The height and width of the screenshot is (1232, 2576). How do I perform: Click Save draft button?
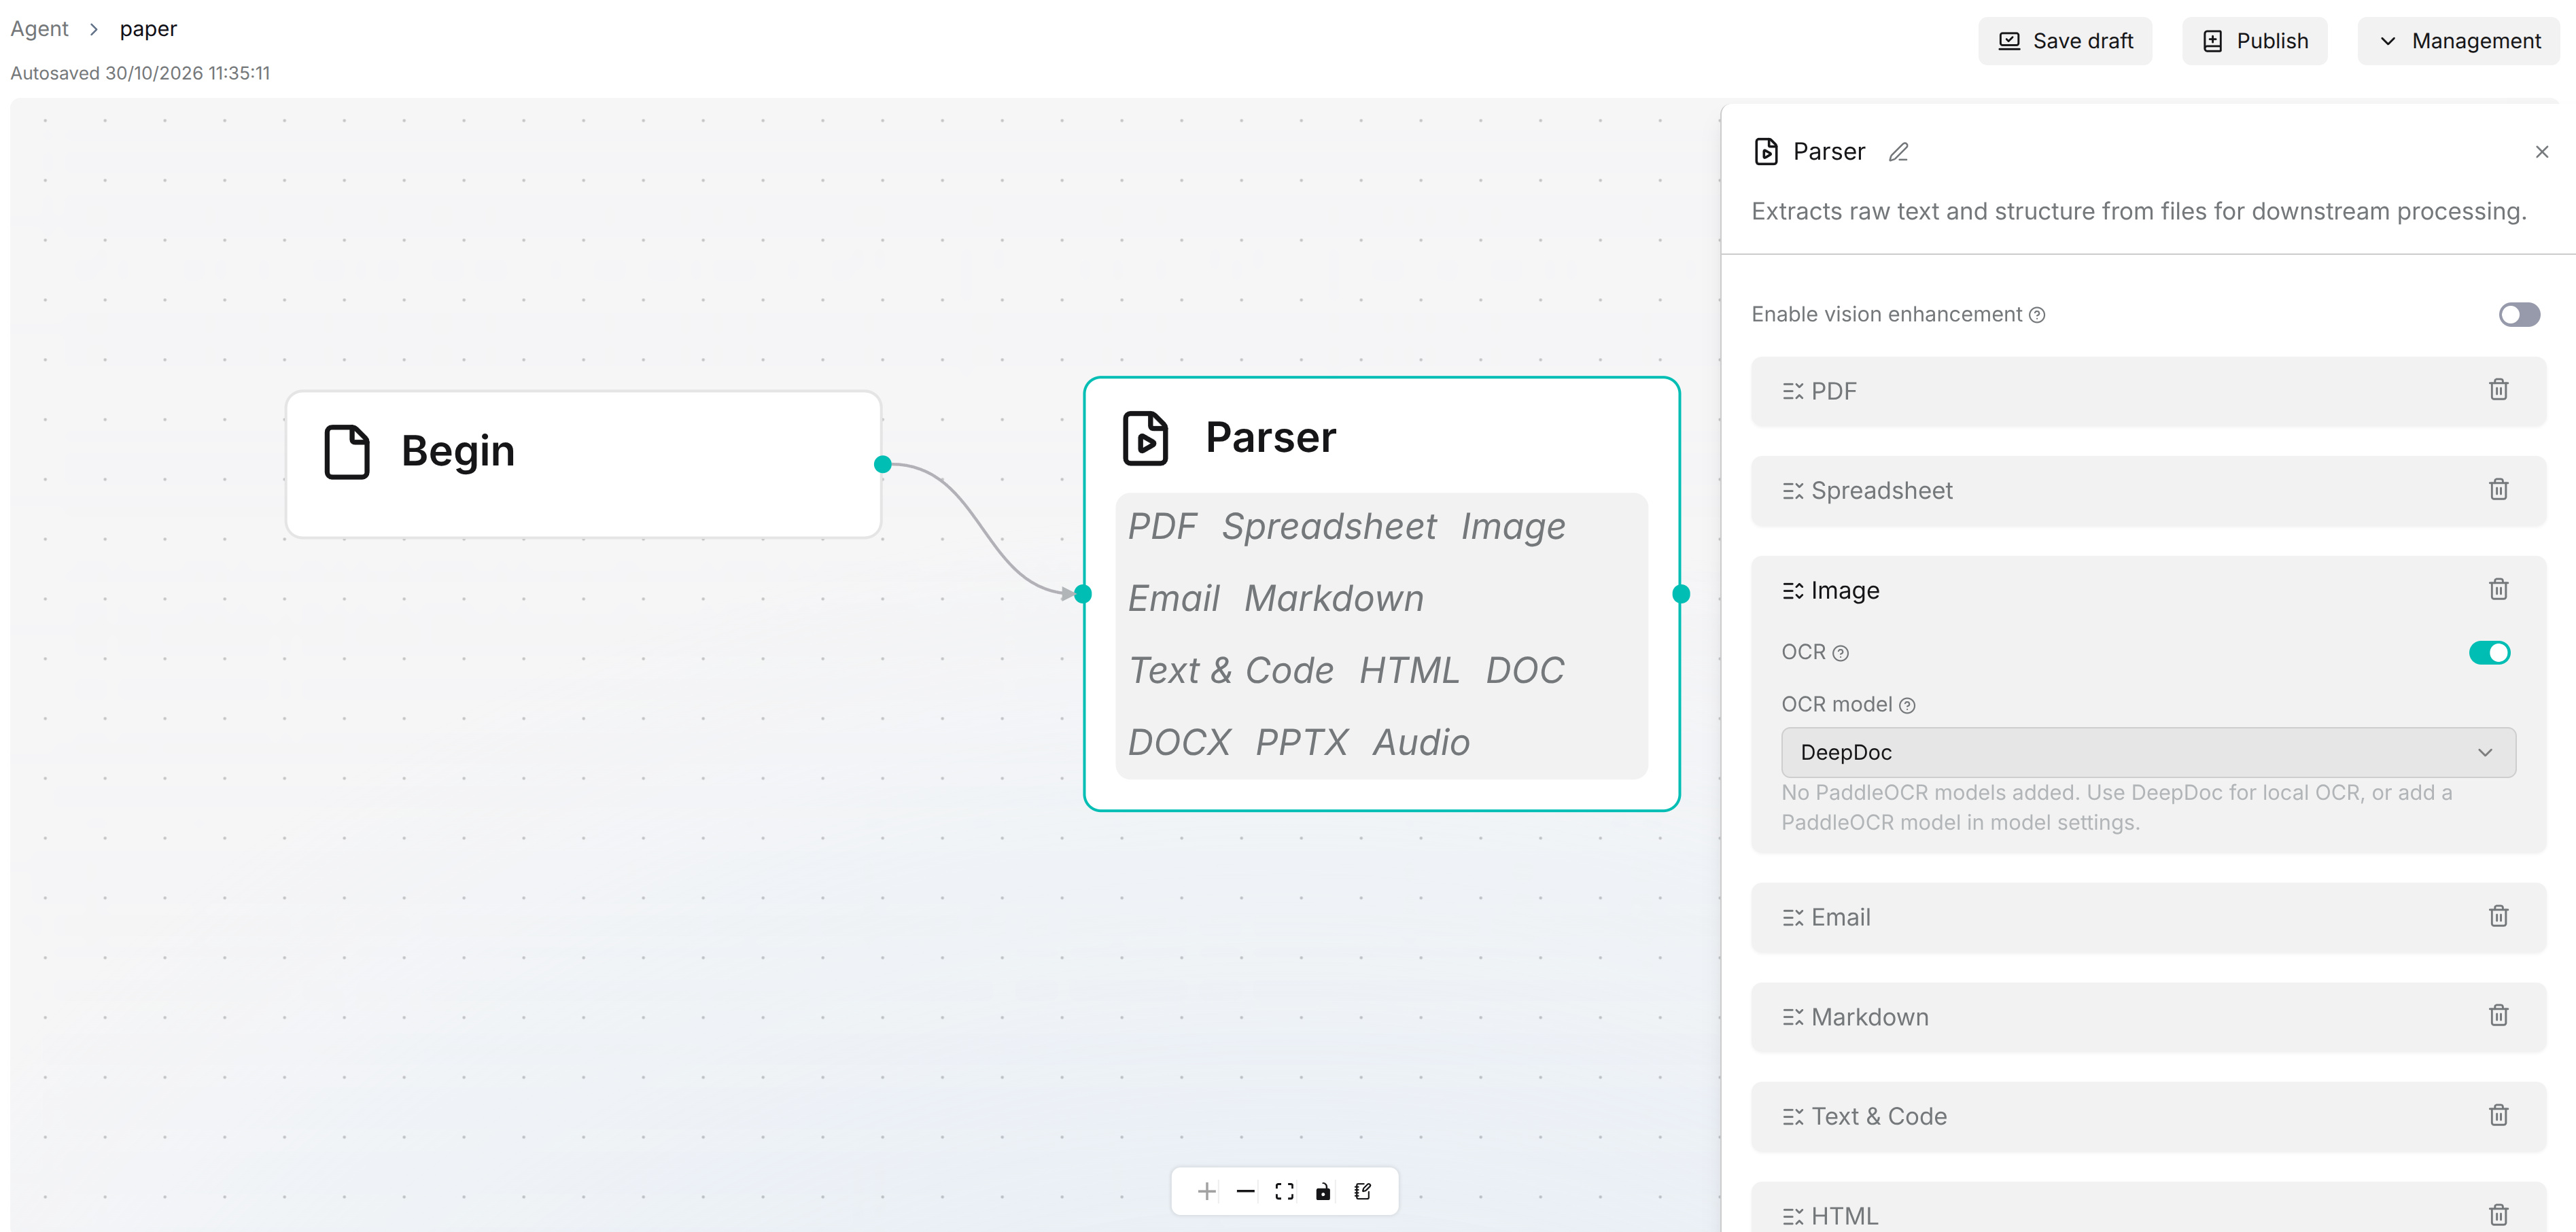[2065, 41]
